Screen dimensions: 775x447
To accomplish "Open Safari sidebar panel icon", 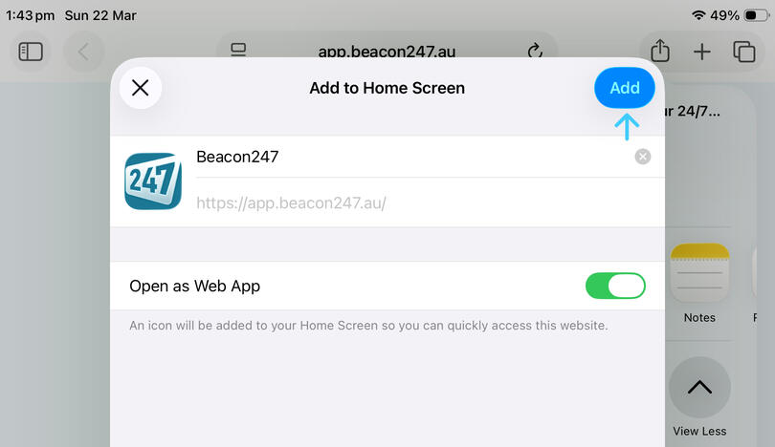I will pos(31,52).
